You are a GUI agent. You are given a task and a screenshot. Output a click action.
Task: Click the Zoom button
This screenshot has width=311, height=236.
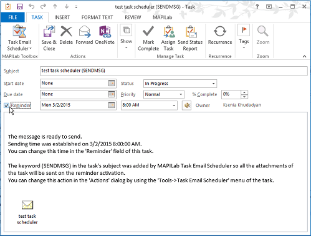tap(263, 36)
